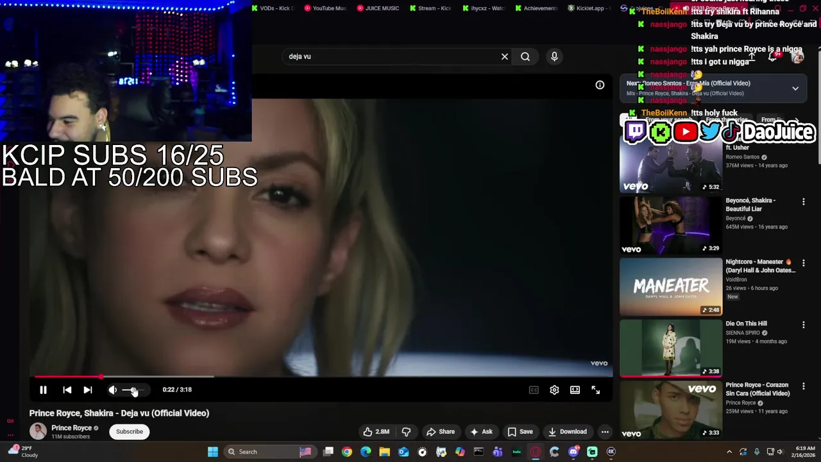Dislike the video

[x=406, y=432]
